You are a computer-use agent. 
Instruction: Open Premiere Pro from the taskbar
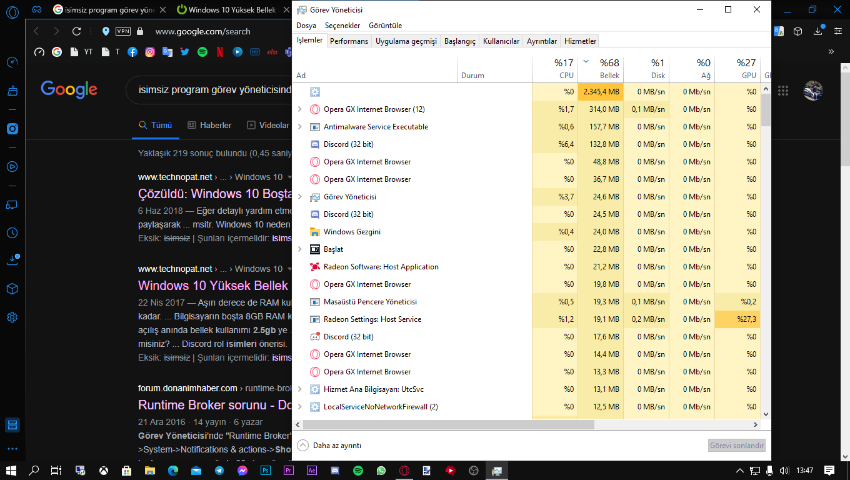tap(289, 470)
